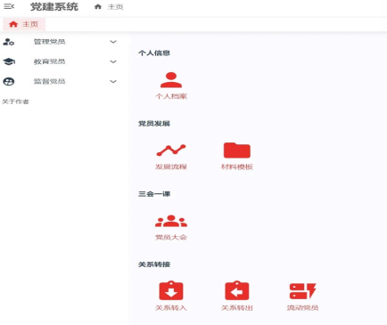Click the 关于作者 link
The width and height of the screenshot is (387, 325).
tap(15, 102)
